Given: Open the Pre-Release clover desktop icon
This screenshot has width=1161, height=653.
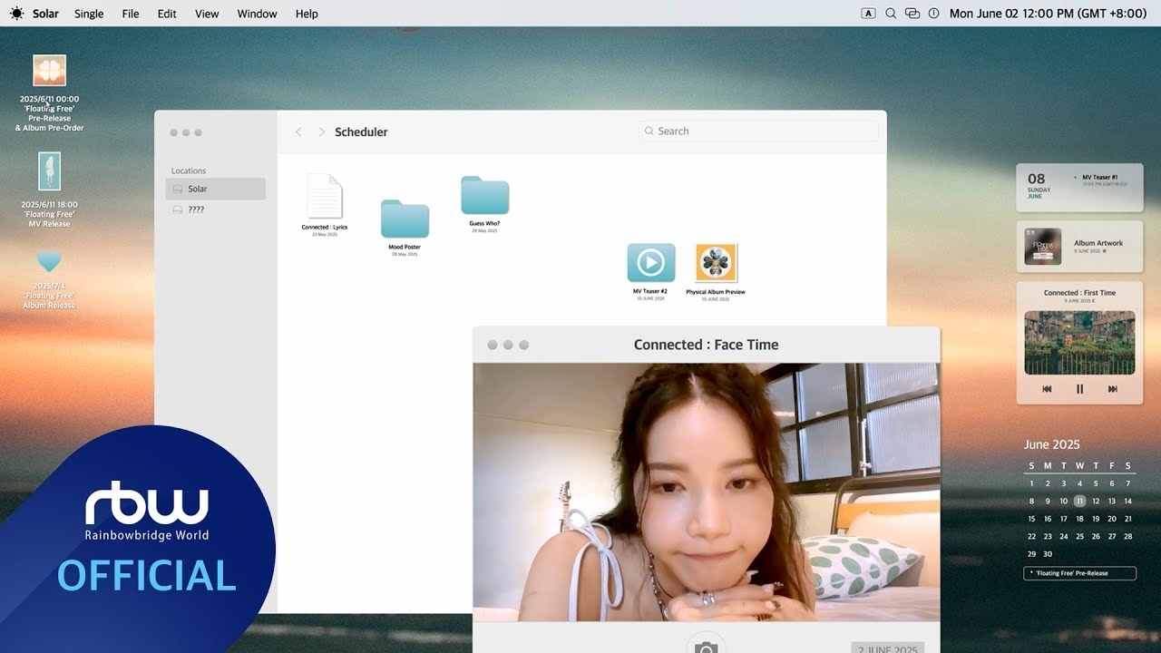Looking at the screenshot, I should 50,71.
